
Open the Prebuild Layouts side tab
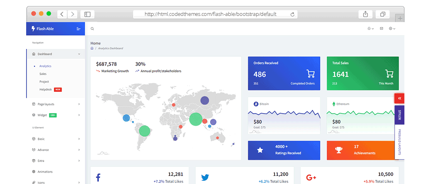click(400, 142)
